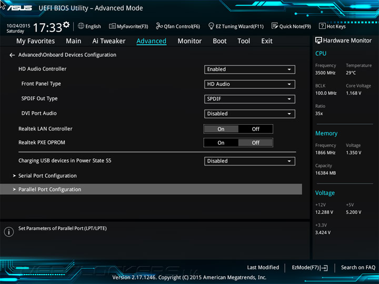
Task: Click the Hot Keys label
Action: (x=336, y=26)
